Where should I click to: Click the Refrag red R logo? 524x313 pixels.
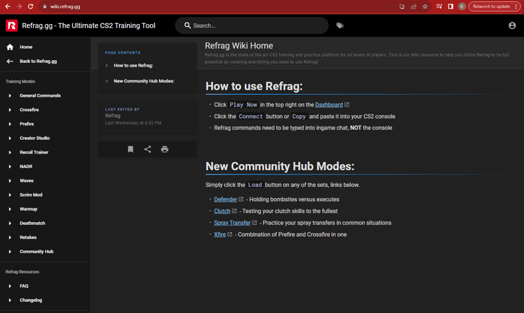click(12, 25)
